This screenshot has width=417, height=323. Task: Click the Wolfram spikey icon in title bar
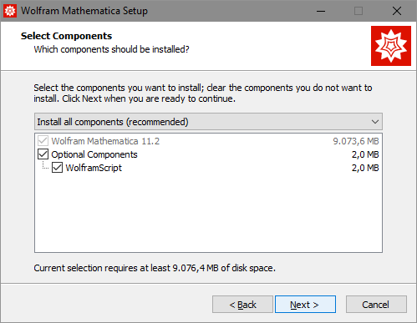(x=10, y=11)
